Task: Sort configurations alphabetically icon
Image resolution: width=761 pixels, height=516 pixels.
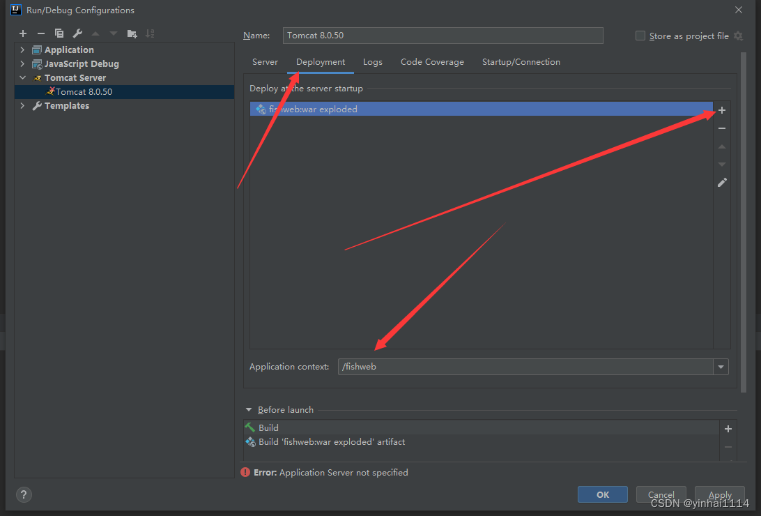Action: pyautogui.click(x=150, y=33)
